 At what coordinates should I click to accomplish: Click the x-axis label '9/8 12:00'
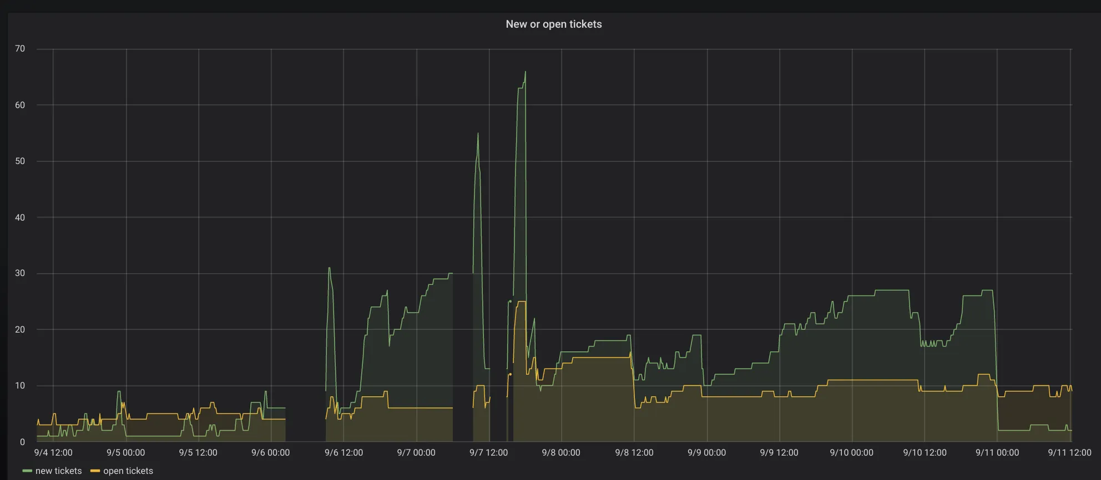pos(634,453)
